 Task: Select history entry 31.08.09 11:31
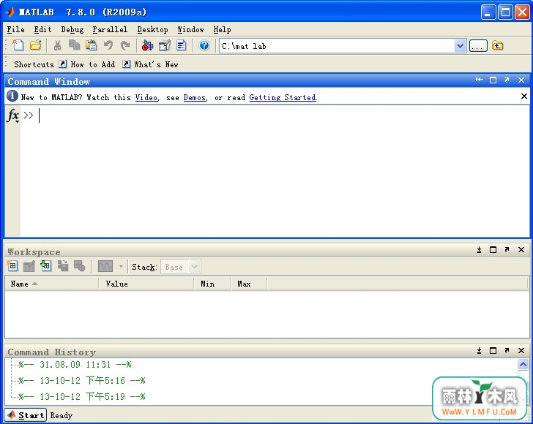pyautogui.click(x=75, y=365)
